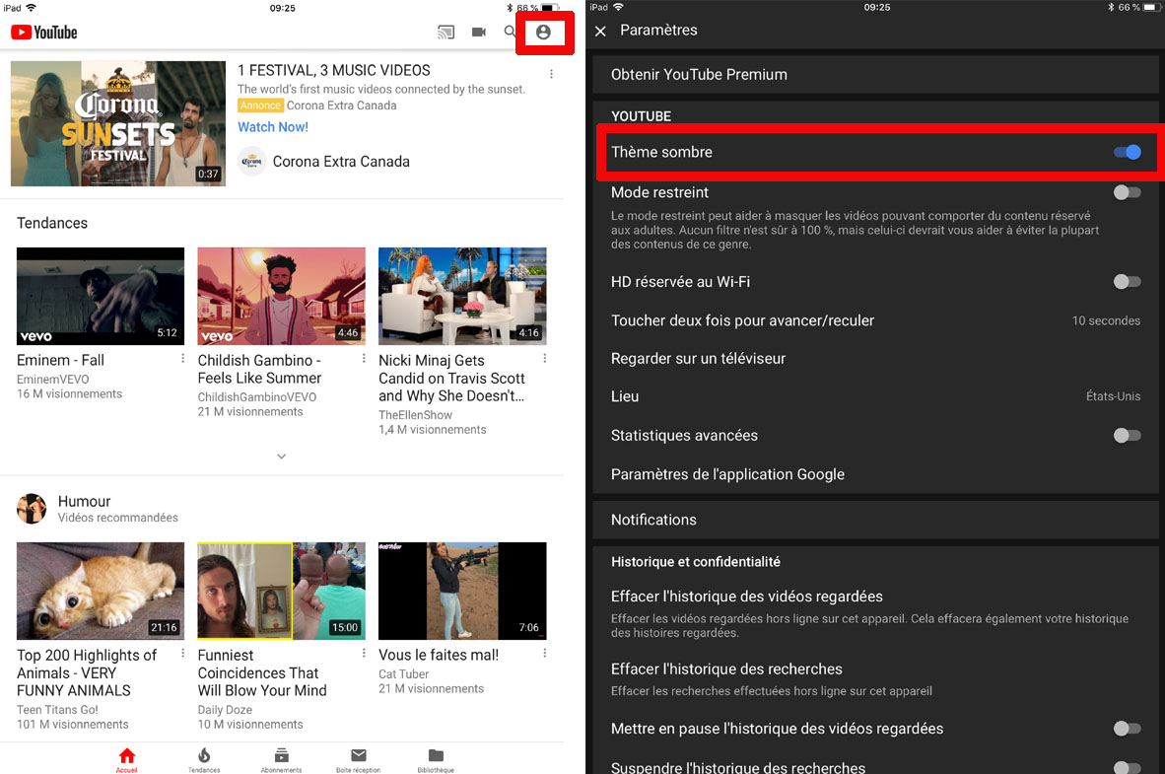Screen dimensions: 1165x774
Task: Tap Watch Now! link
Action: pos(273,127)
